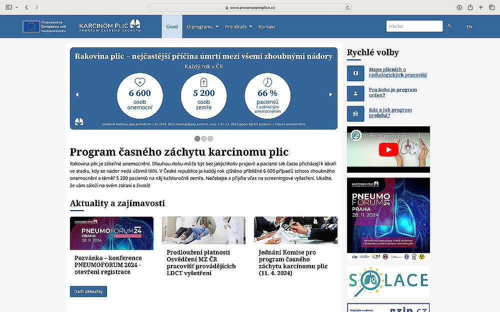Click the lungs icon inside the banner slide
500x312 pixels.
tap(79, 121)
